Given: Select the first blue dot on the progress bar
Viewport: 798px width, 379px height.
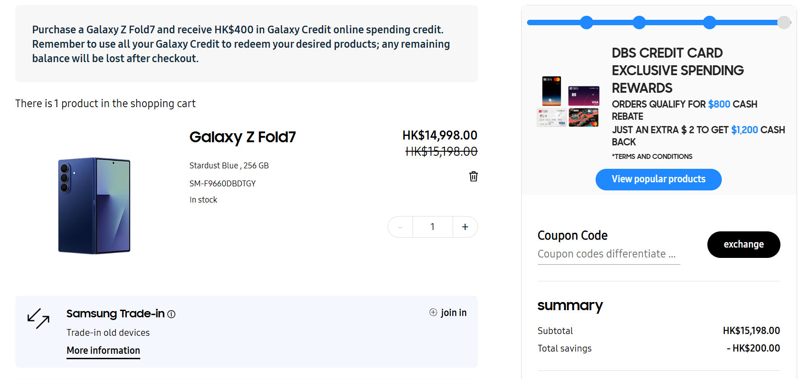Looking at the screenshot, I should pos(586,22).
